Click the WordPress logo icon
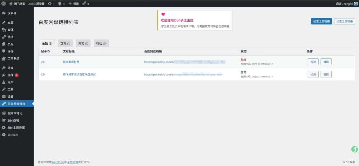 coord(4,3)
